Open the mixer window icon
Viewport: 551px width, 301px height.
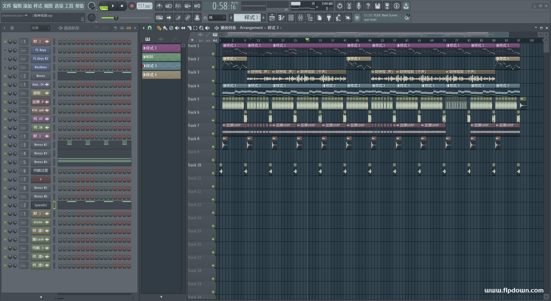[300, 18]
